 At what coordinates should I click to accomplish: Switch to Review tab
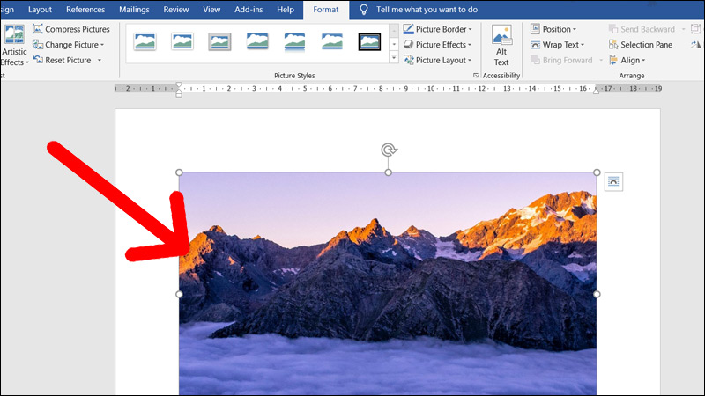click(x=175, y=10)
